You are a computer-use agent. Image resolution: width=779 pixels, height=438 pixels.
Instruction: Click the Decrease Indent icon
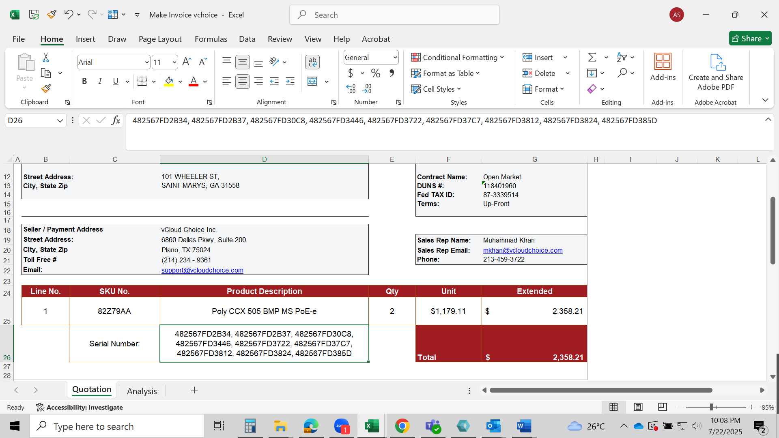pos(275,82)
